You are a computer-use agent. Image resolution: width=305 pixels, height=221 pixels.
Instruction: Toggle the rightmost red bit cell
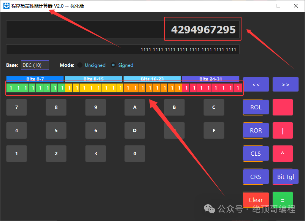coord(238,88)
